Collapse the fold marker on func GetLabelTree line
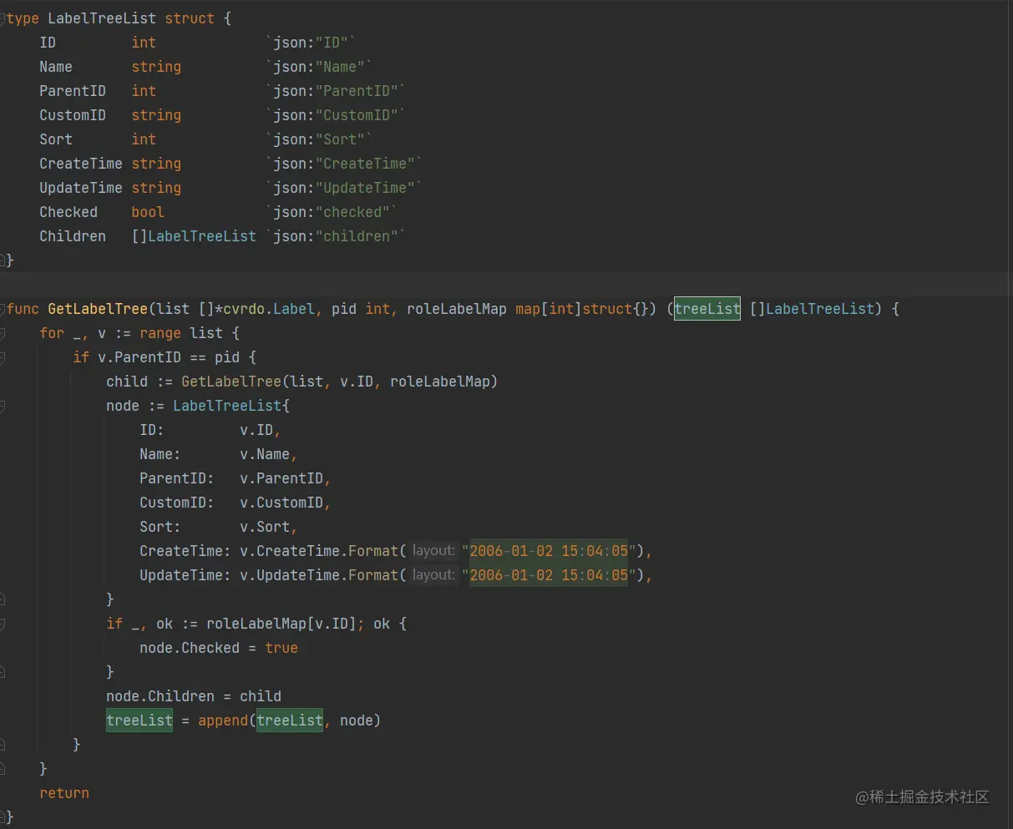 click(3, 309)
